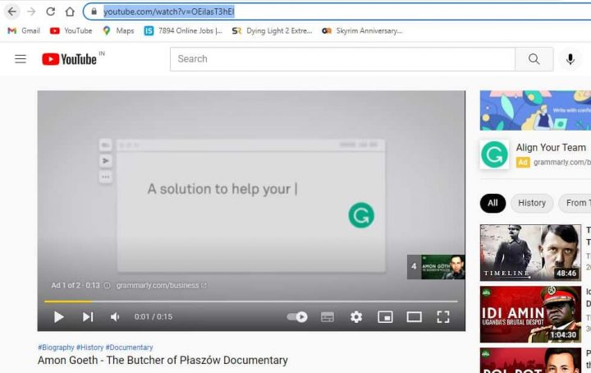Viewport: 591px width, 373px height.
Task: Open the Idi Amin 1:04:30 video thumbnail
Action: click(530, 314)
